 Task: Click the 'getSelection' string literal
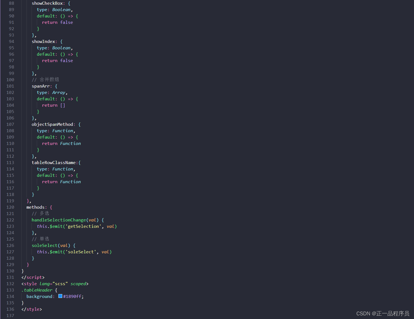coord(83,226)
